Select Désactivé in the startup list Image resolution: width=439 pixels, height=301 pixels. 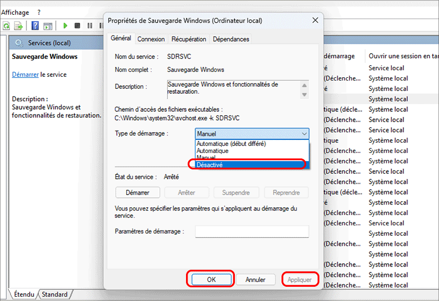[252, 165]
